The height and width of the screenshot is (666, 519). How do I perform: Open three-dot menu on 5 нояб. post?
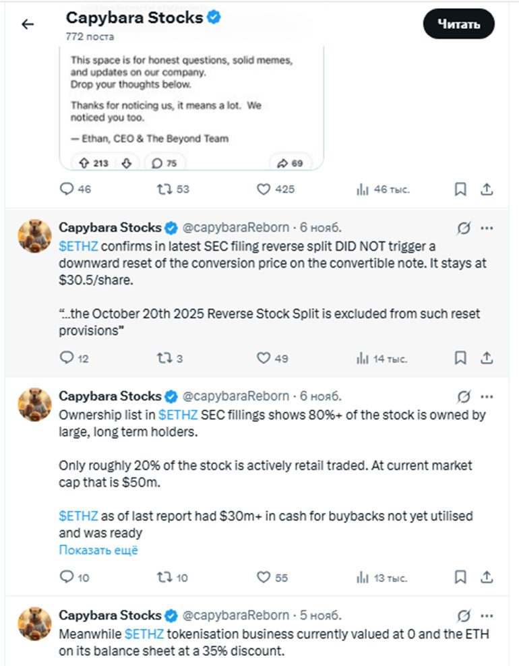pos(487,615)
